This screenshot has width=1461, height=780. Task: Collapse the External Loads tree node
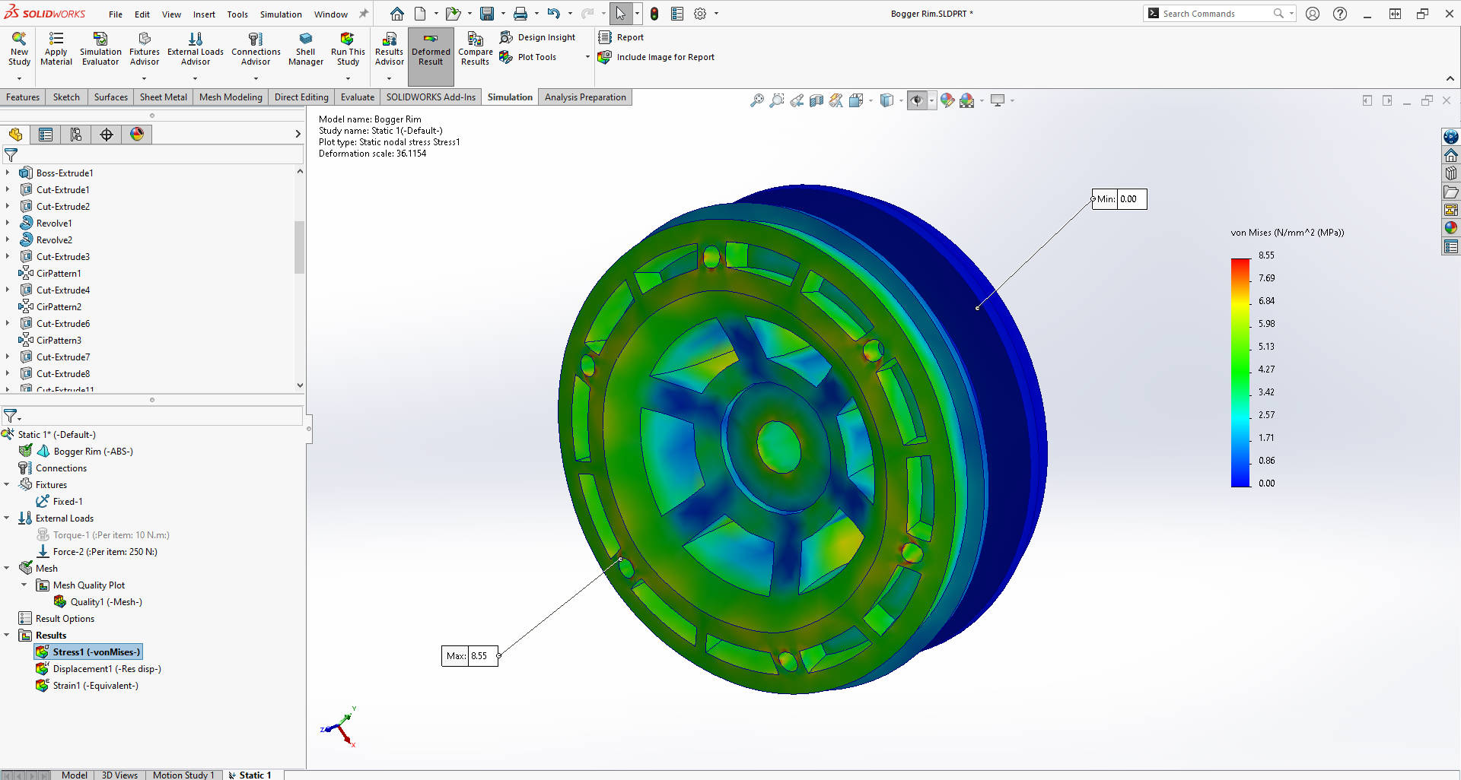[7, 518]
